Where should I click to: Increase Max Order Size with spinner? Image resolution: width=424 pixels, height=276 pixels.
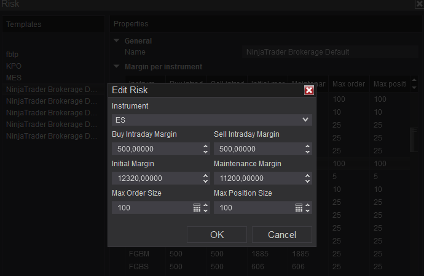pyautogui.click(x=205, y=205)
